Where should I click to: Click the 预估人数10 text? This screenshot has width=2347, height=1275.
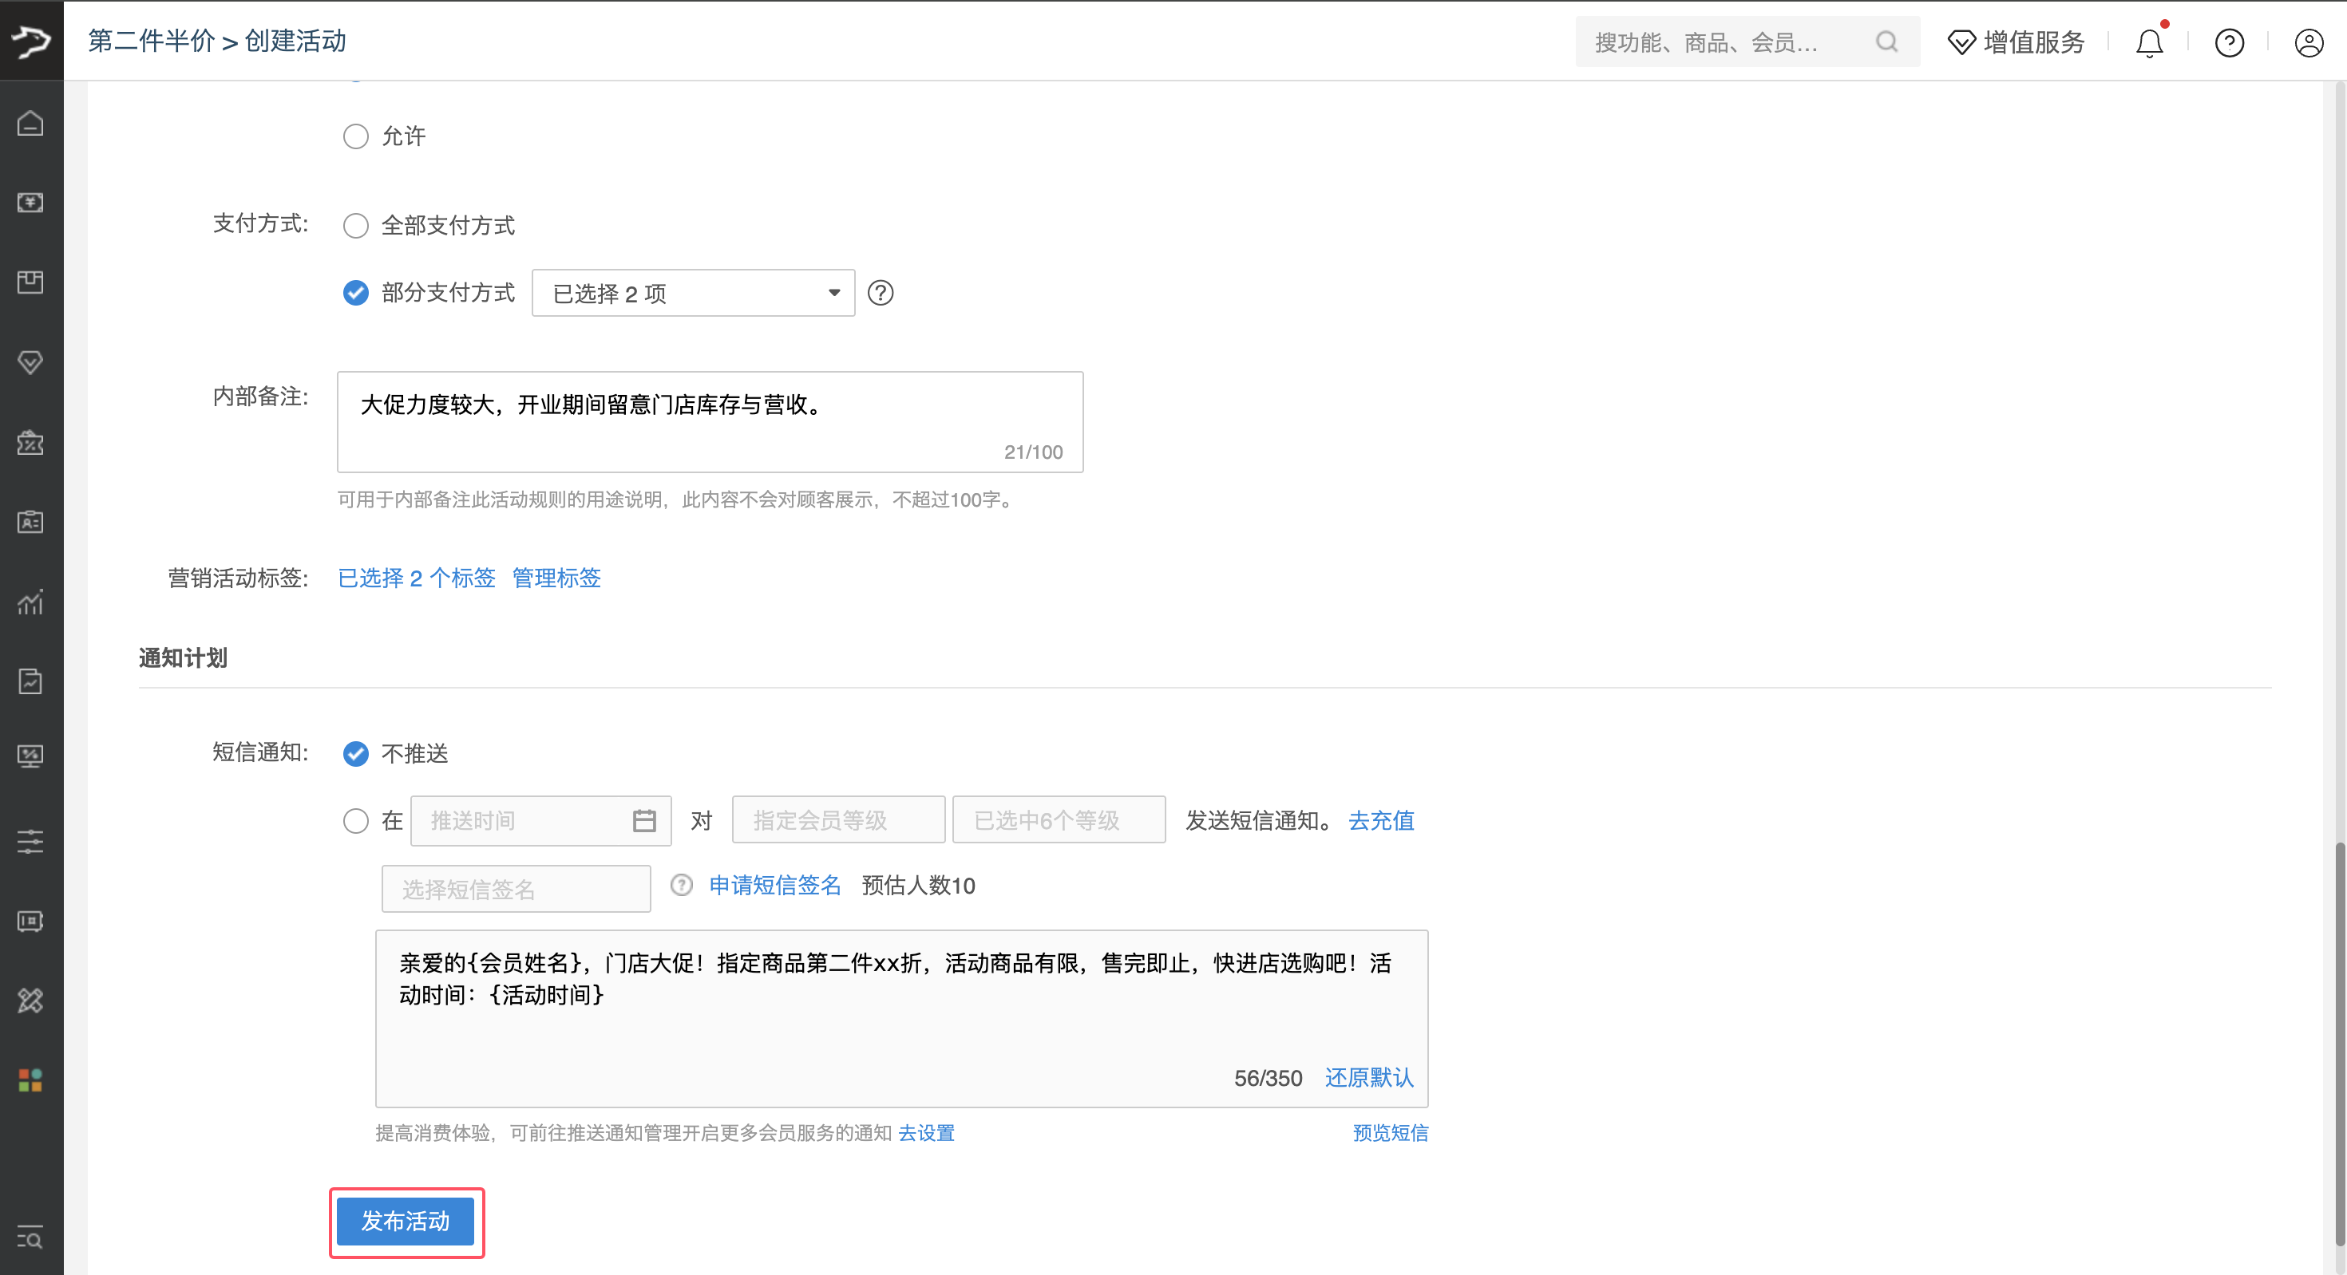pyautogui.click(x=918, y=885)
